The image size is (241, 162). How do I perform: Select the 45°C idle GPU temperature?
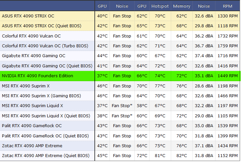tap(102, 156)
